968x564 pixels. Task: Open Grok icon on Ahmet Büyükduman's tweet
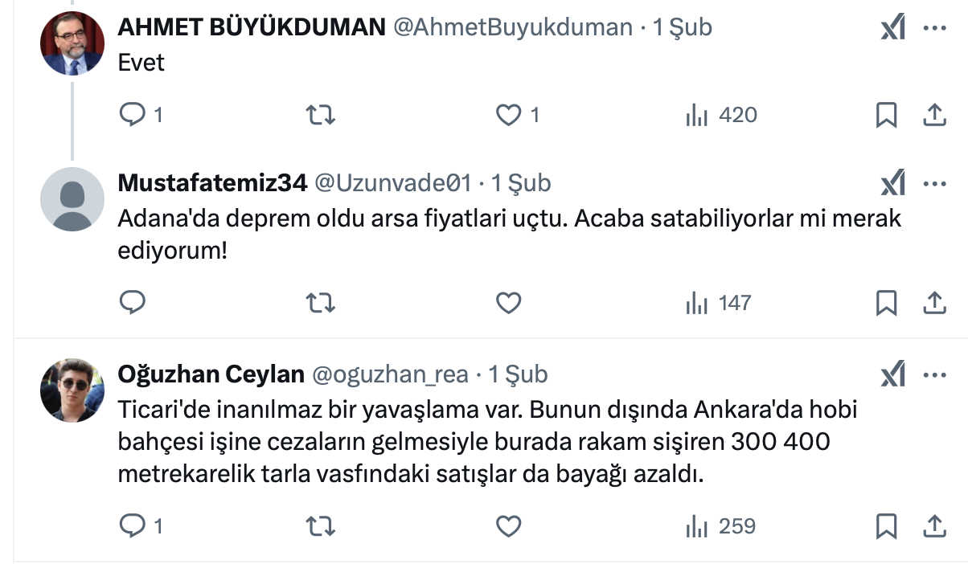[893, 28]
